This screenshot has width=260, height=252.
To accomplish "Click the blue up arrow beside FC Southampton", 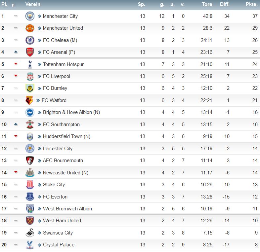I will tap(16, 124).
